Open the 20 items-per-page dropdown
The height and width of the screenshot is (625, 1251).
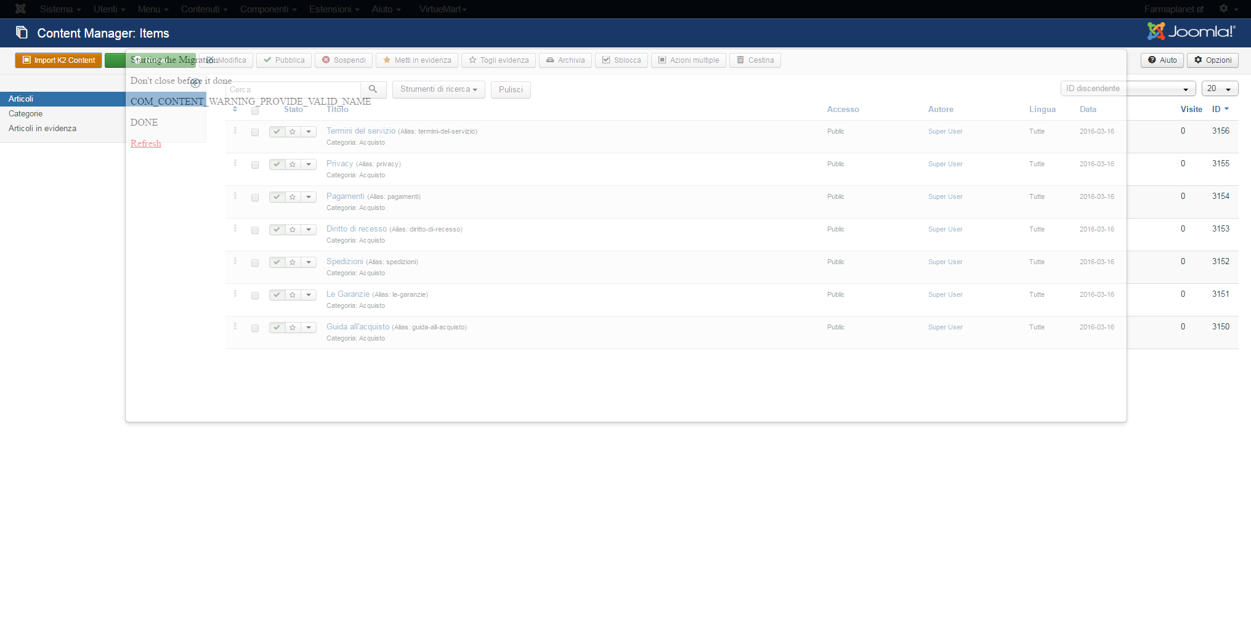pos(1220,89)
